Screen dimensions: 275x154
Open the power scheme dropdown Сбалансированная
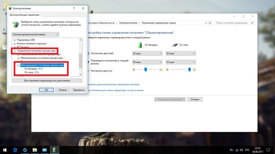(x=35, y=34)
